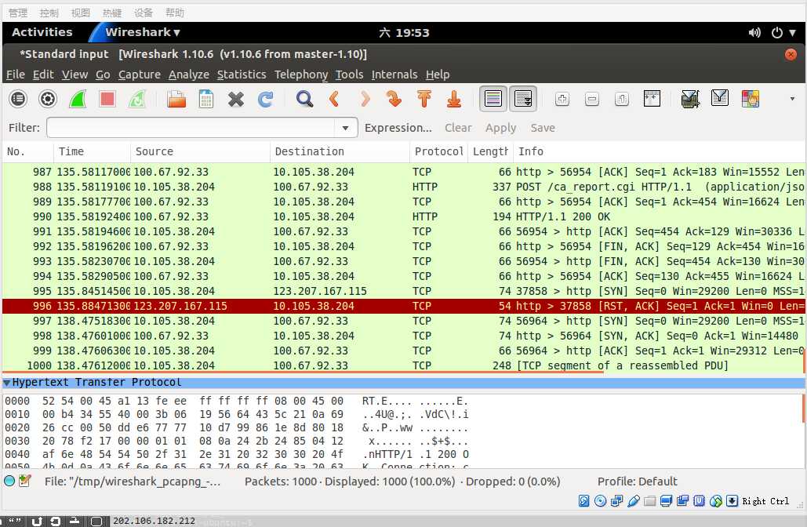Click the VirtualBox optical disk status icon
This screenshot has height=527, width=807.
[600, 501]
